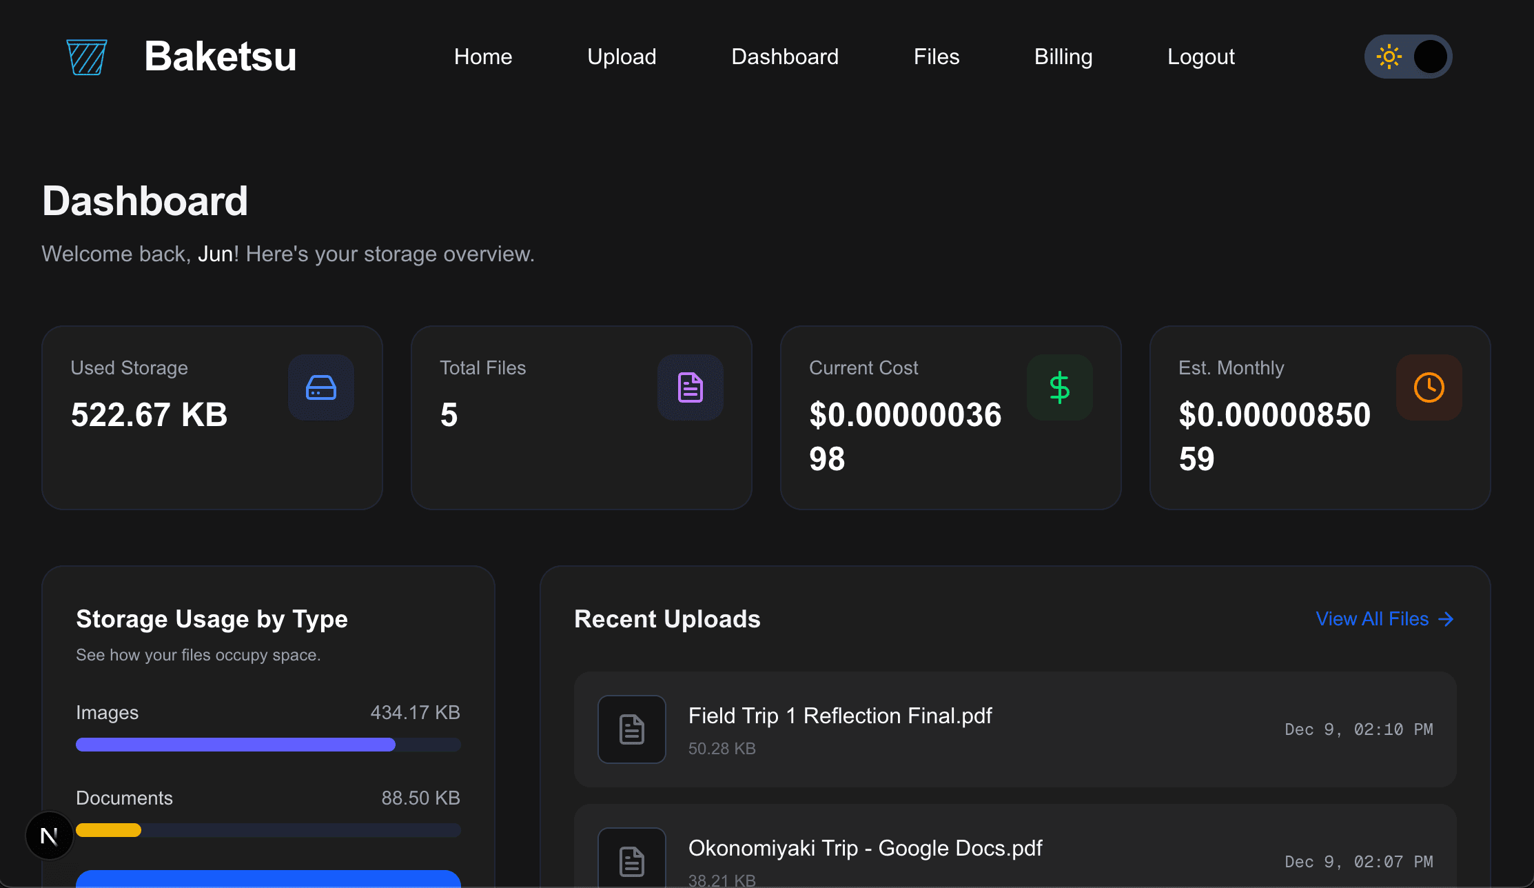The image size is (1534, 888).
Task: Click the sun icon in the theme switch
Action: point(1389,57)
